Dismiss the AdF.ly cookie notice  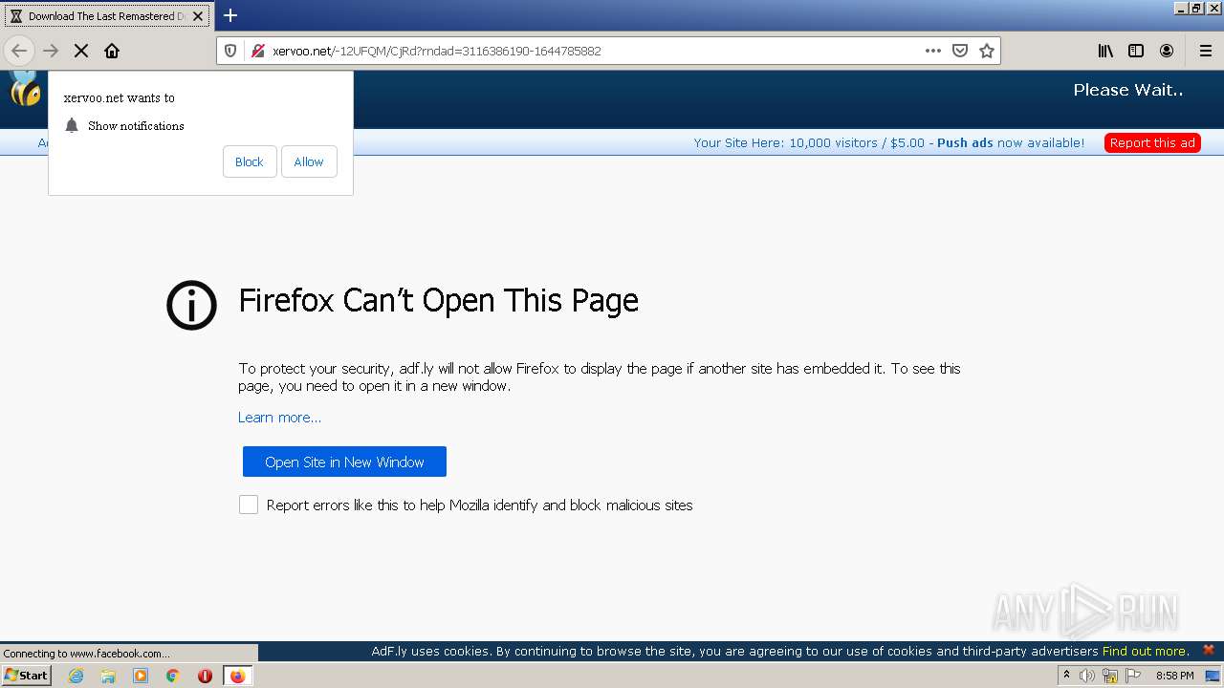[x=1209, y=650]
